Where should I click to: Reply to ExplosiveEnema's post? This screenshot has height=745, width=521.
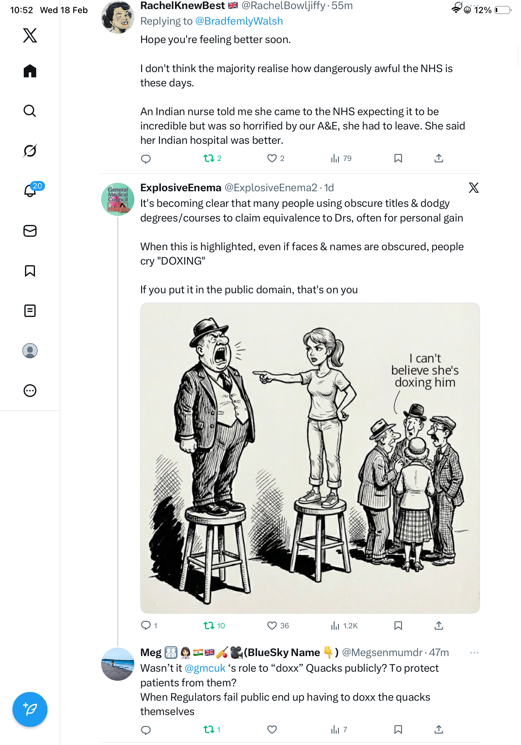click(146, 626)
